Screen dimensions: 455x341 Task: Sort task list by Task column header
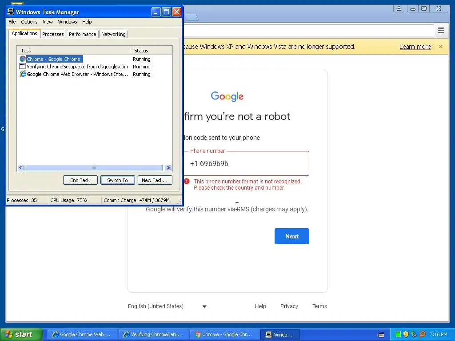tap(73, 51)
